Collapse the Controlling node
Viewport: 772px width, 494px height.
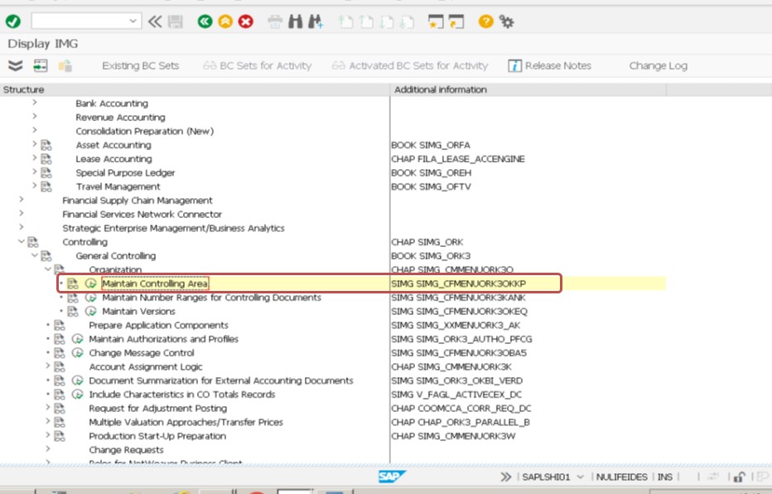22,241
